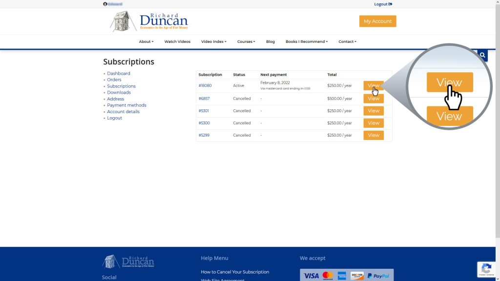Screen dimensions: 500x281
Task: Click the Next payment column header
Action: (x=273, y=75)
